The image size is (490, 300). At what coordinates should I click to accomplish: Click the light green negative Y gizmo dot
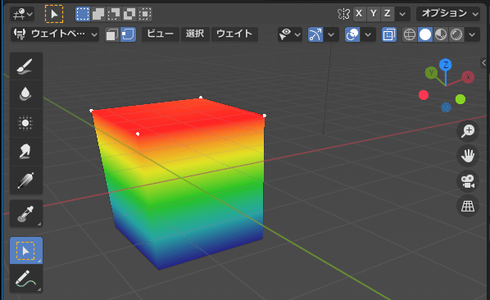click(x=461, y=99)
